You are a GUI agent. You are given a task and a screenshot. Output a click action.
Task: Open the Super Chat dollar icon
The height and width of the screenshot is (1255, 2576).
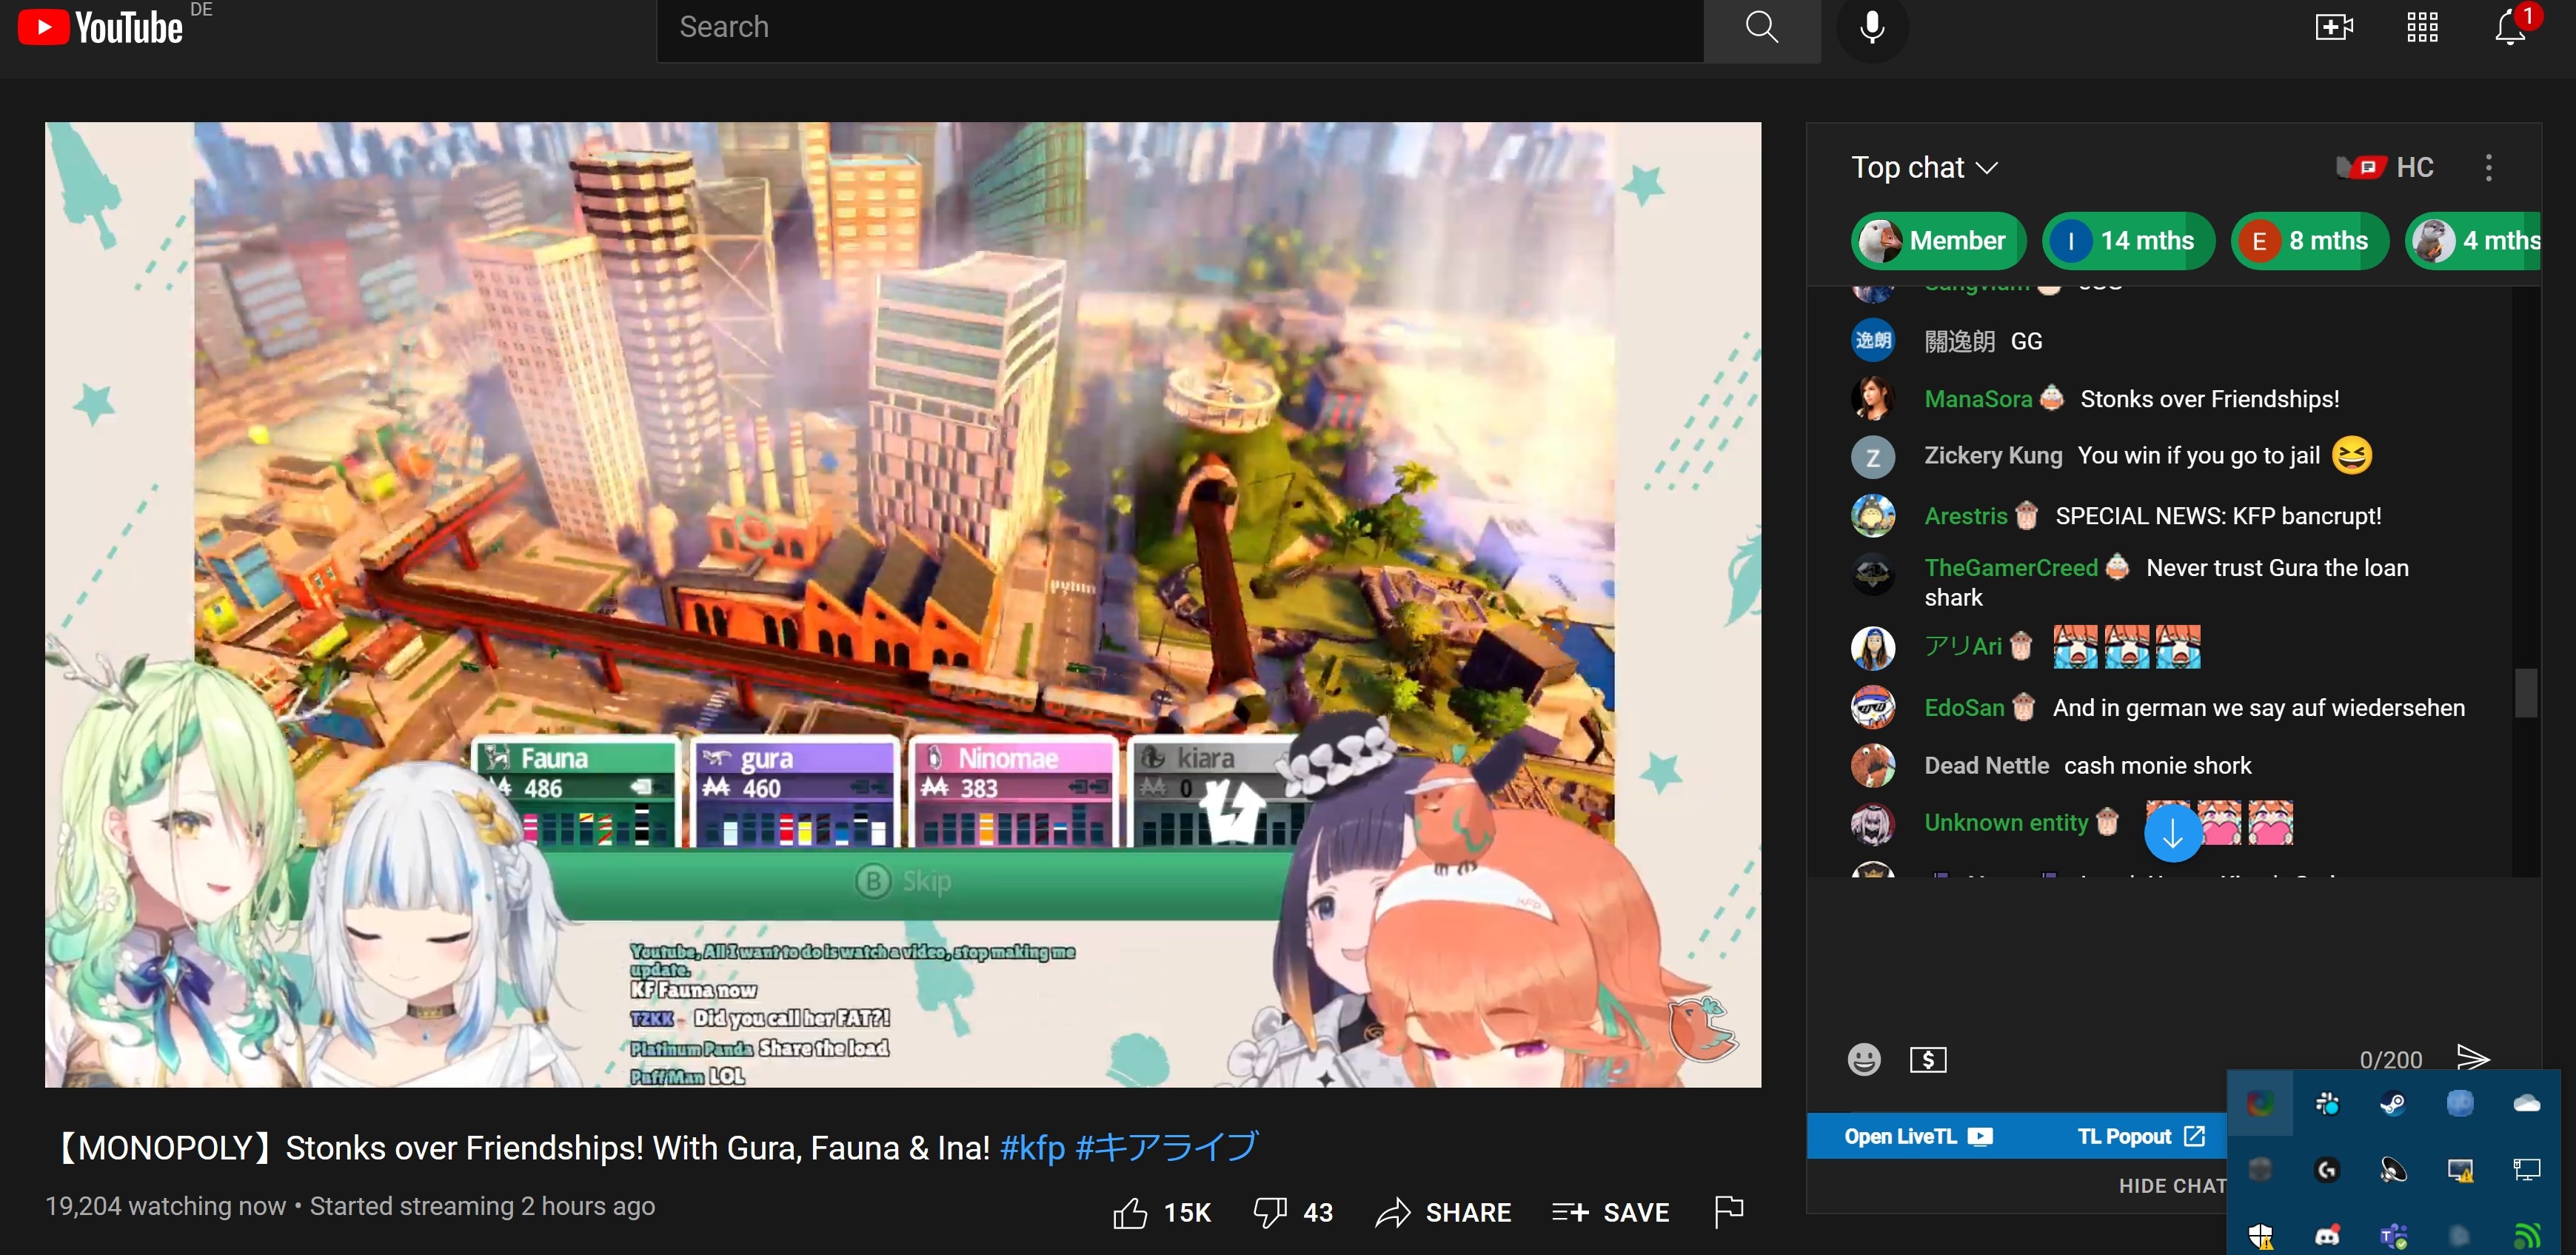click(x=1928, y=1059)
